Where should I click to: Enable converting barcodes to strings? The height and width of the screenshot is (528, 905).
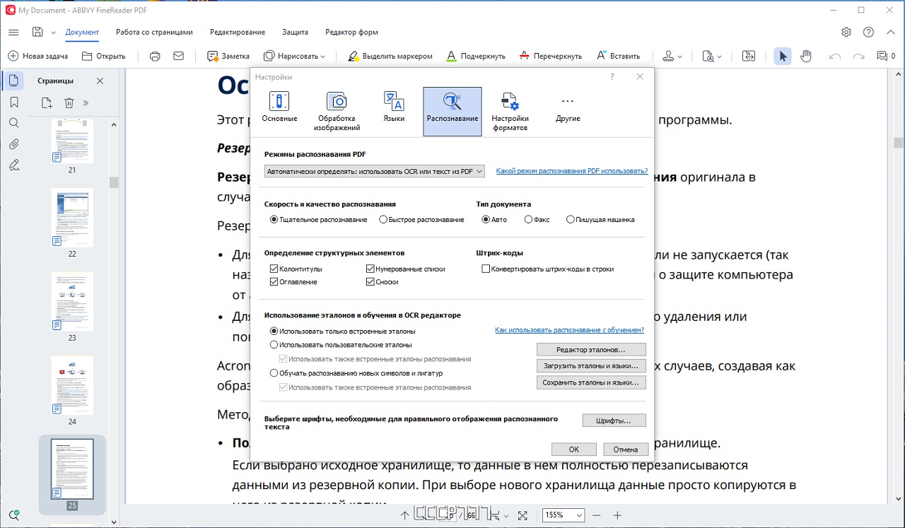click(486, 269)
